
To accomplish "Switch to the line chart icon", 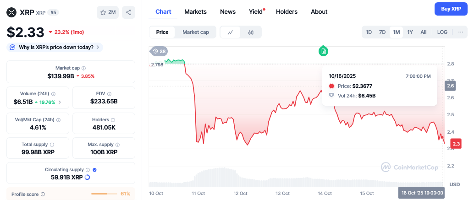I will click(x=231, y=32).
